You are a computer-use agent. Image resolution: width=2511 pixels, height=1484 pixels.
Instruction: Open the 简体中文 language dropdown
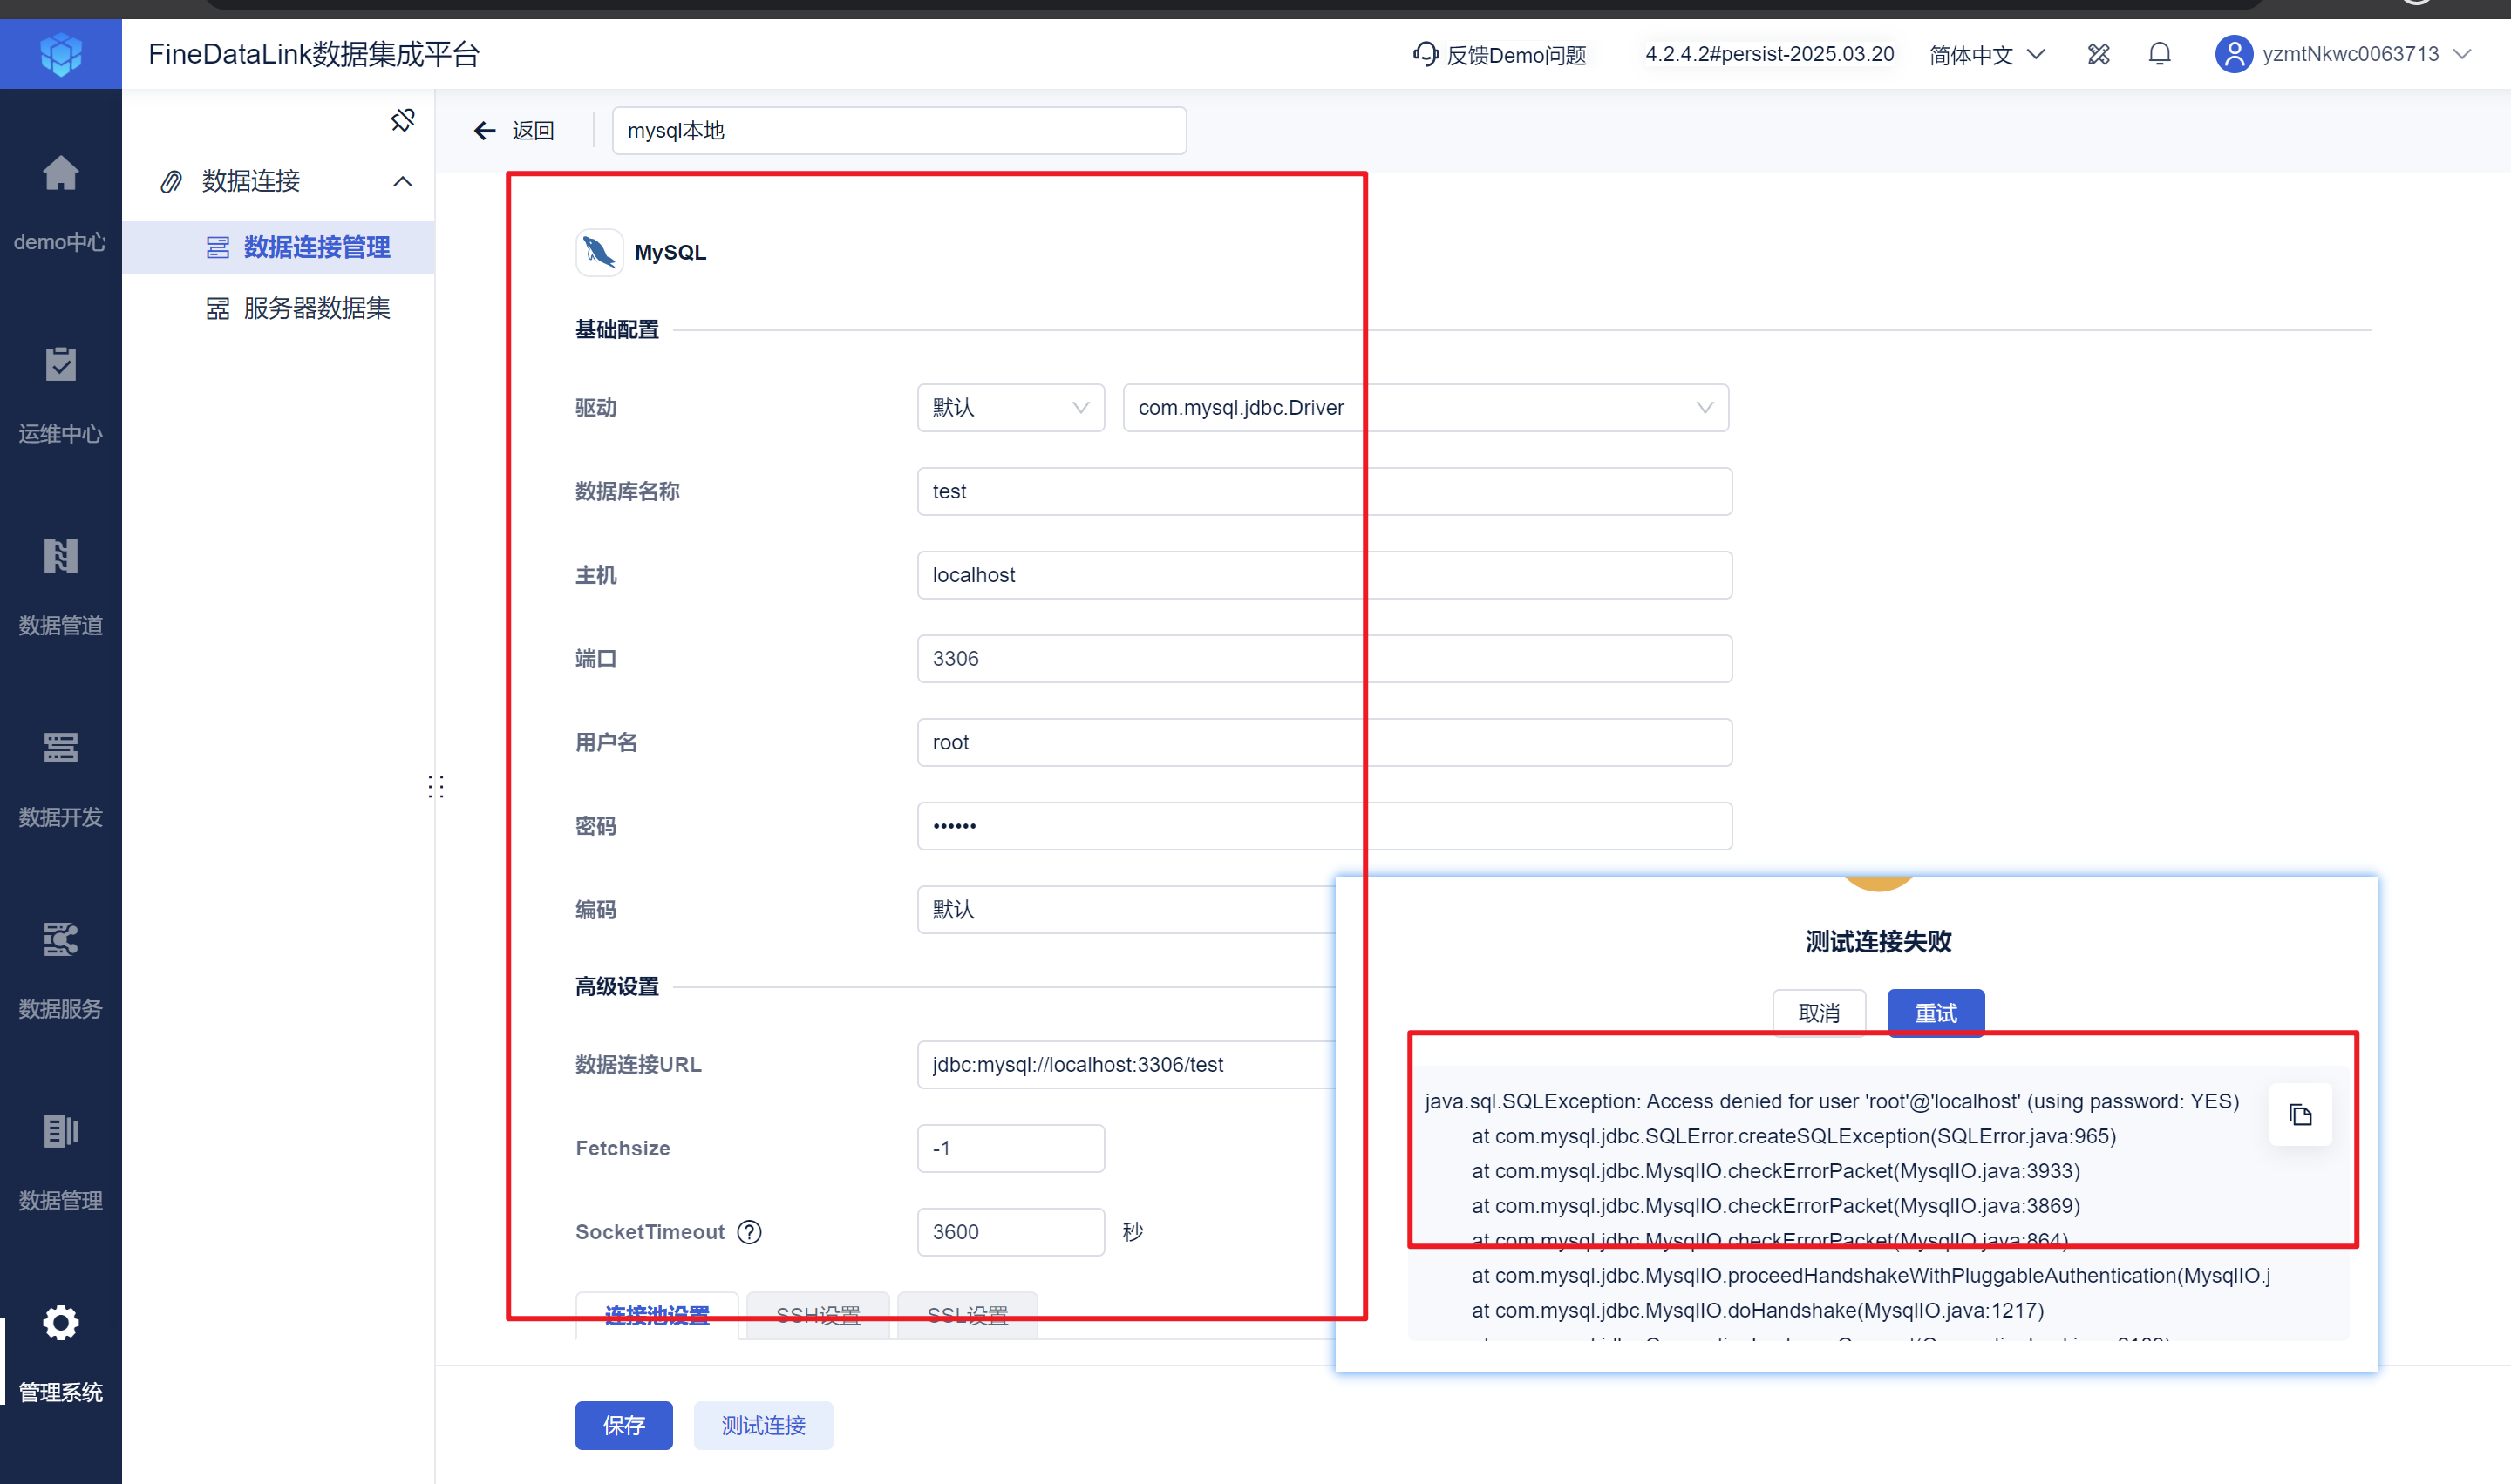click(x=1986, y=54)
